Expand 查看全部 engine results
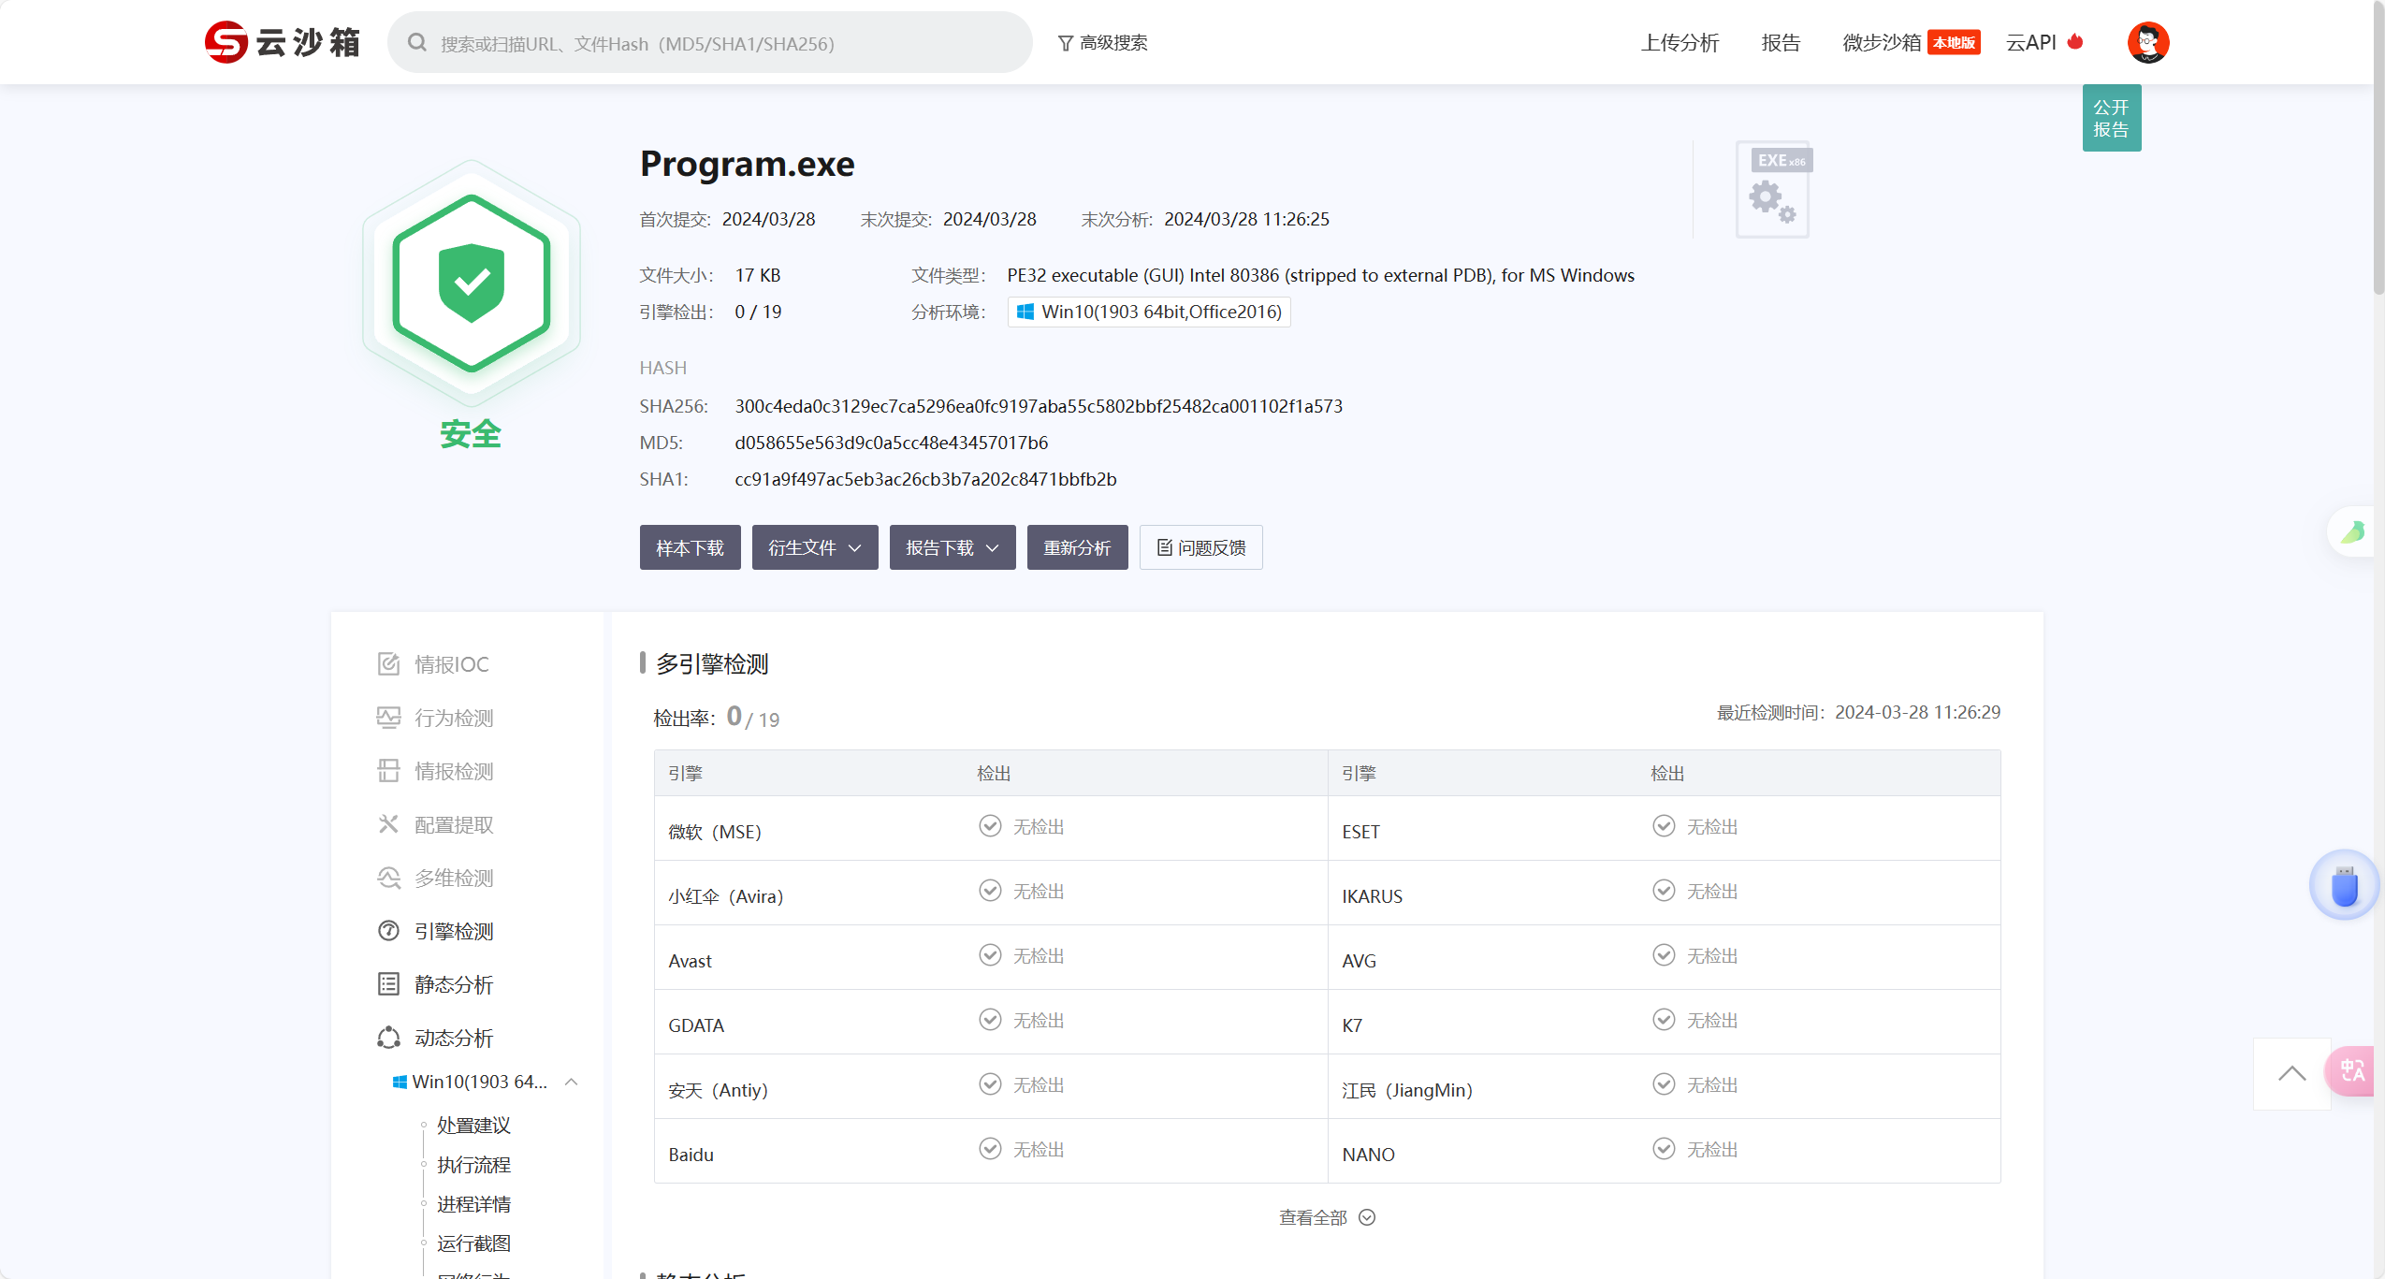 coord(1327,1217)
